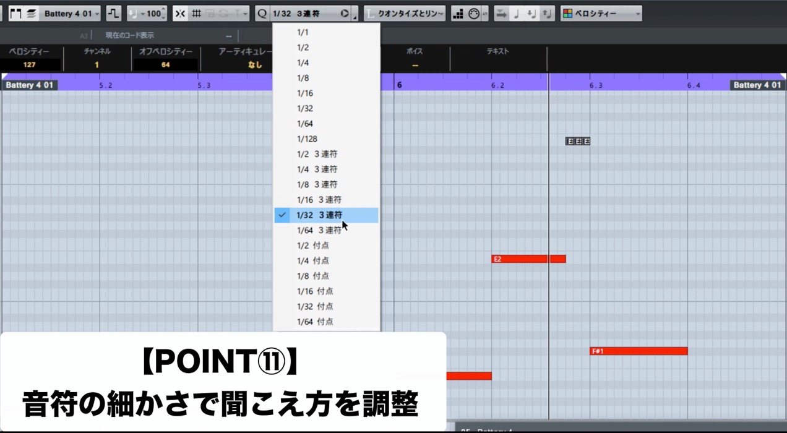Click the ボイス voice value dash
787x433 pixels.
(x=415, y=64)
